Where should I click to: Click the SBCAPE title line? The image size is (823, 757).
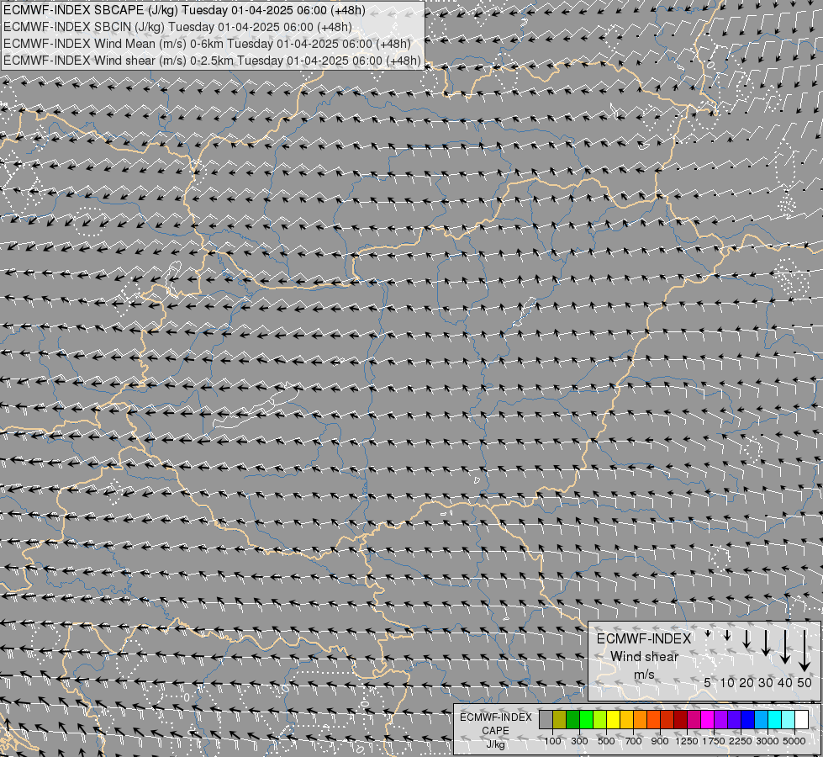tap(184, 10)
